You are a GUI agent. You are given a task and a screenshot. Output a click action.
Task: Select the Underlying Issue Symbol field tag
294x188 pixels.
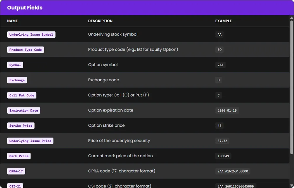pos(31,34)
